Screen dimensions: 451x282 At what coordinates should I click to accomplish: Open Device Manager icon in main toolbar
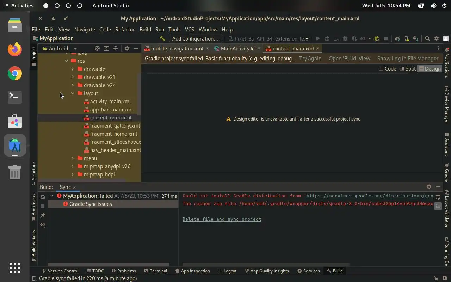407,38
